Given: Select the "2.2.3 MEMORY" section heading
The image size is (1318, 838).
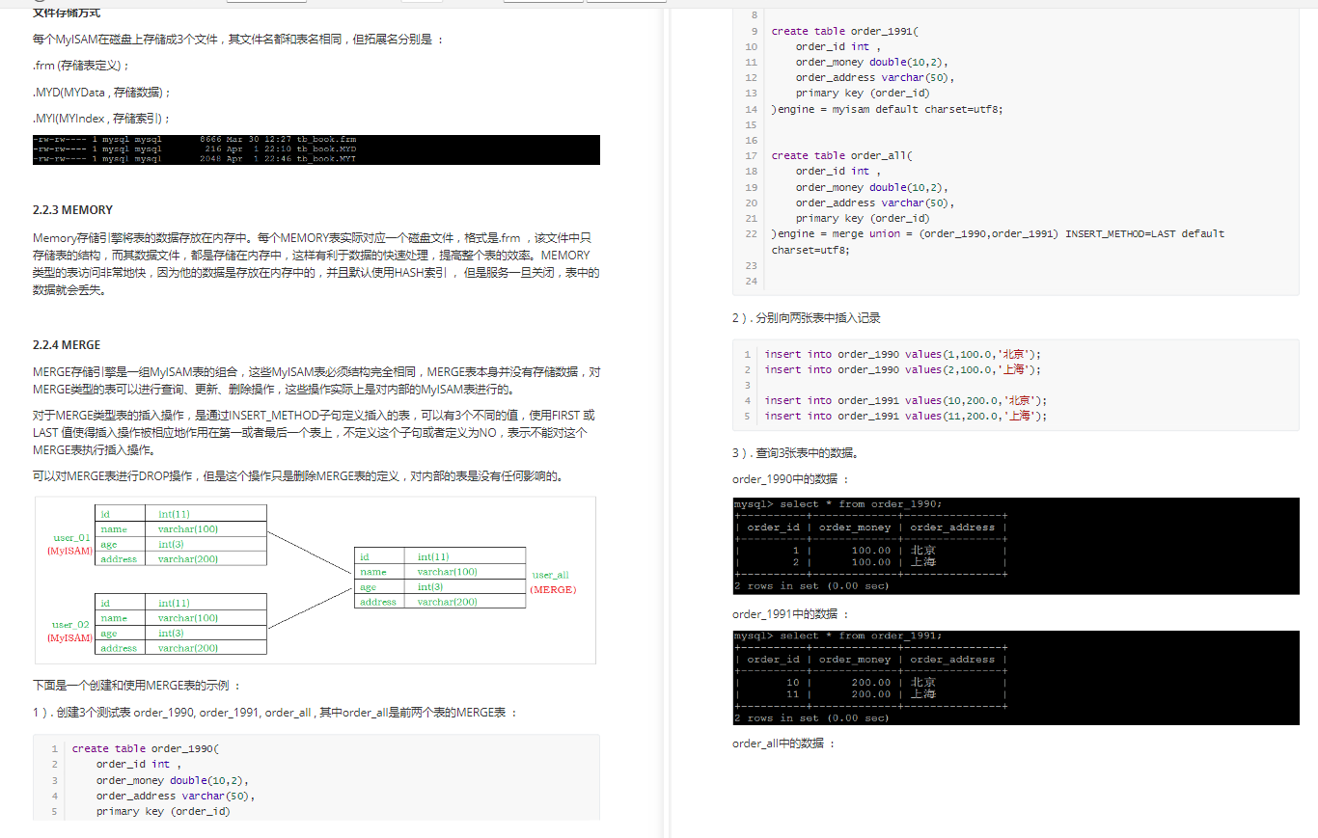Looking at the screenshot, I should coord(72,209).
